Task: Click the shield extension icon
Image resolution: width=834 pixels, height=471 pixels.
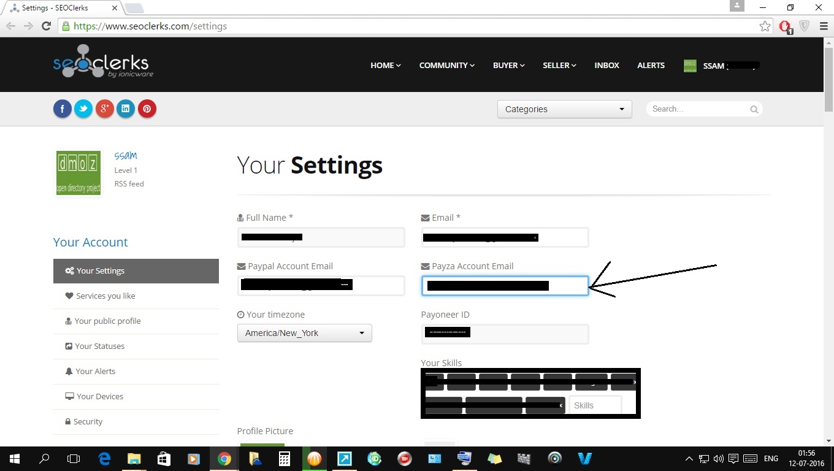Action: pyautogui.click(x=804, y=26)
